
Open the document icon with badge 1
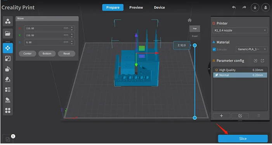(x=8, y=139)
